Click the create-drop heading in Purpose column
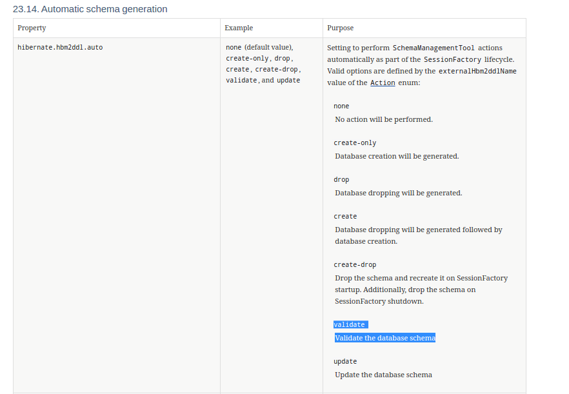 (x=354, y=264)
